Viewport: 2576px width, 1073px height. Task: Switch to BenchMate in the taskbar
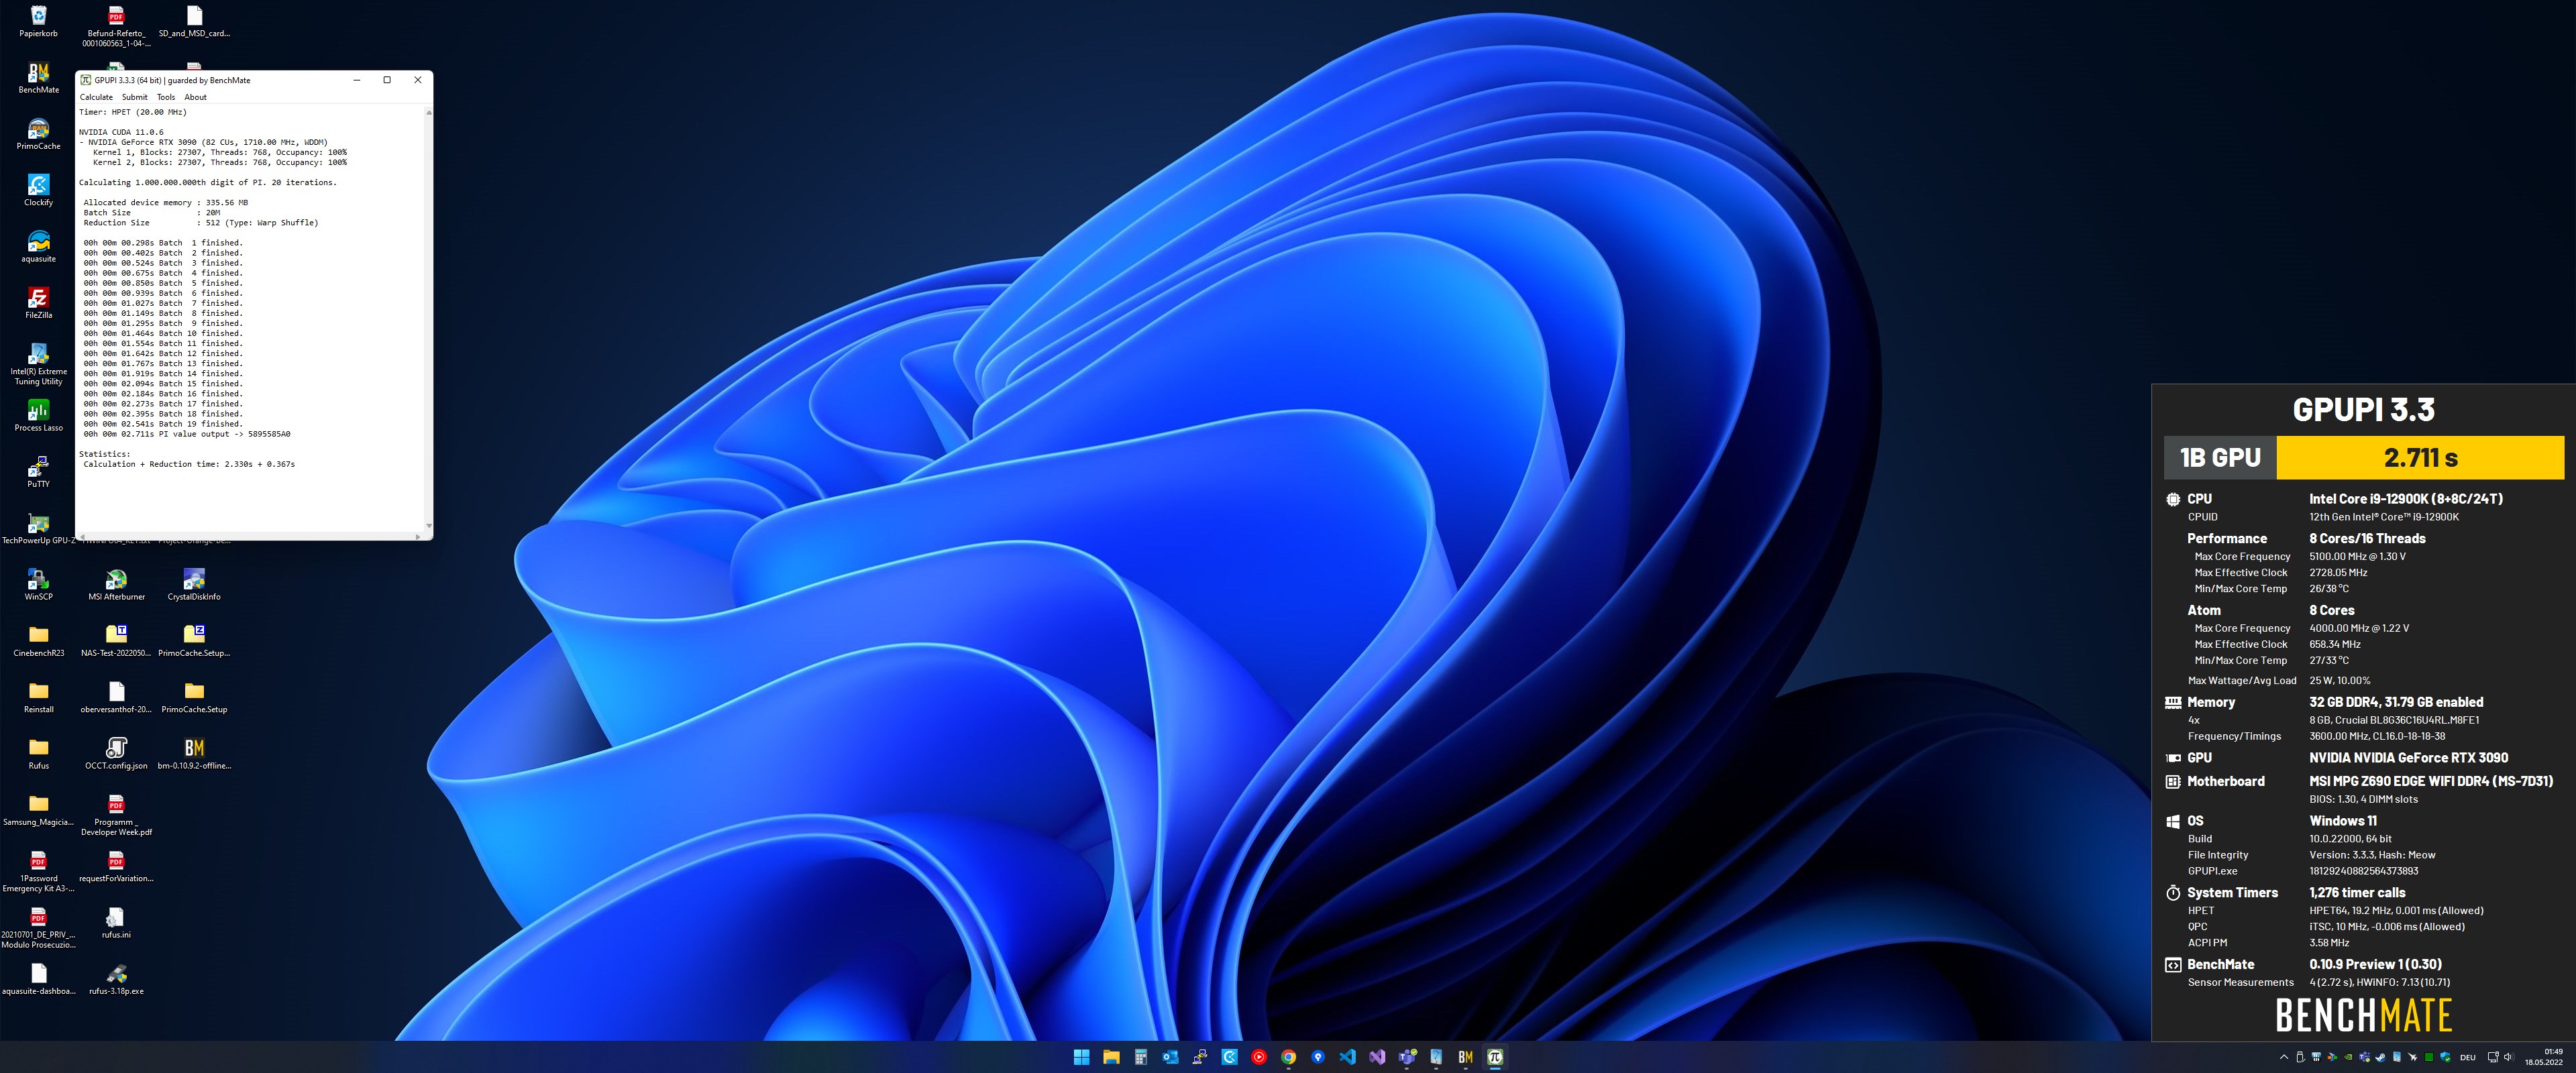[1466, 1057]
